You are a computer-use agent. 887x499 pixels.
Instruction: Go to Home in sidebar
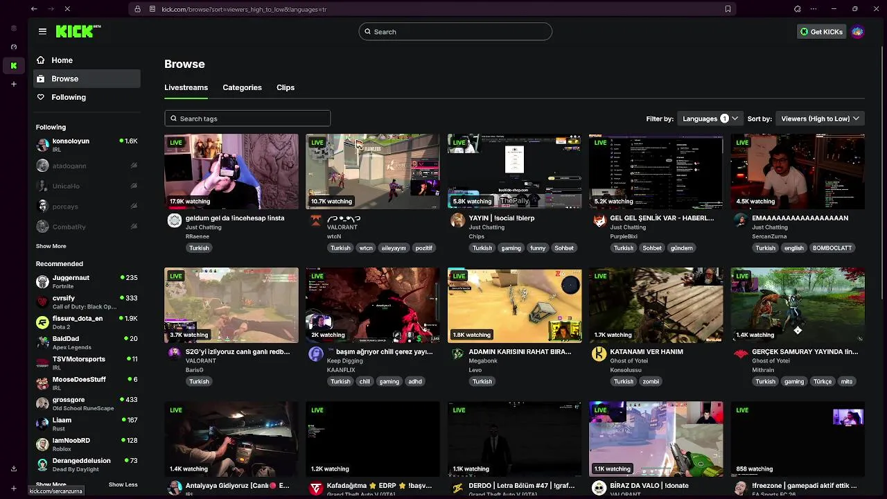(x=87, y=60)
